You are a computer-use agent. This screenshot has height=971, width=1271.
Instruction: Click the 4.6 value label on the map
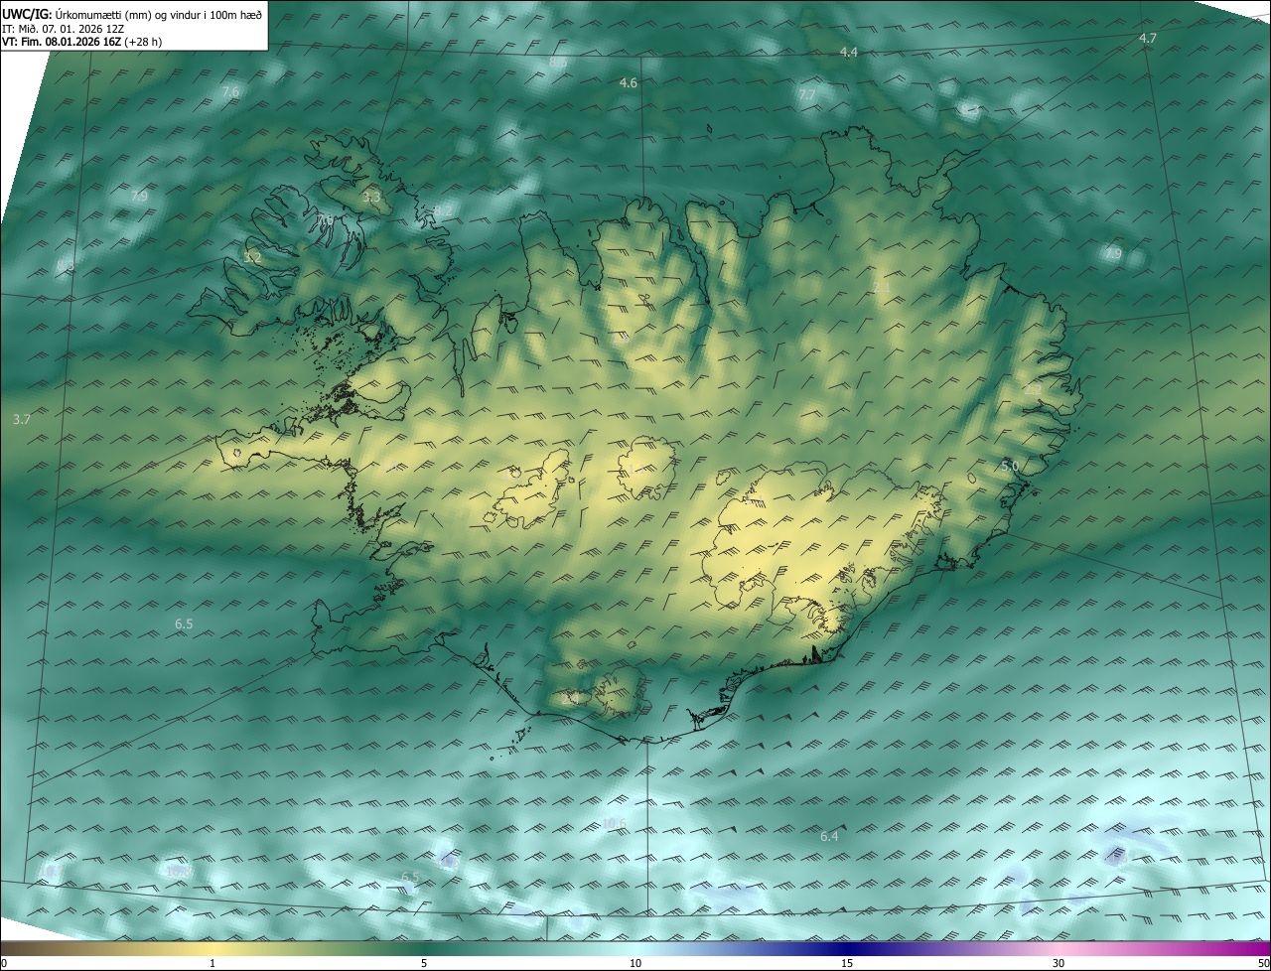628,83
